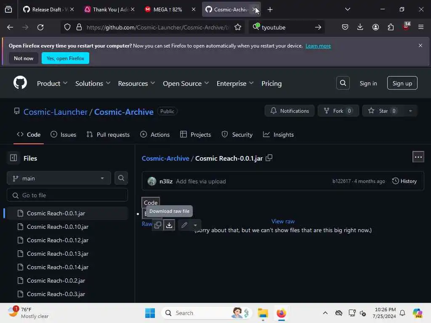Click the View raw link
The width and height of the screenshot is (431, 323).
tap(283, 221)
